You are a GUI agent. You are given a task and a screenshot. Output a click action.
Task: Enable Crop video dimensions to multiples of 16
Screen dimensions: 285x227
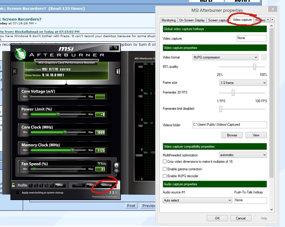click(165, 162)
